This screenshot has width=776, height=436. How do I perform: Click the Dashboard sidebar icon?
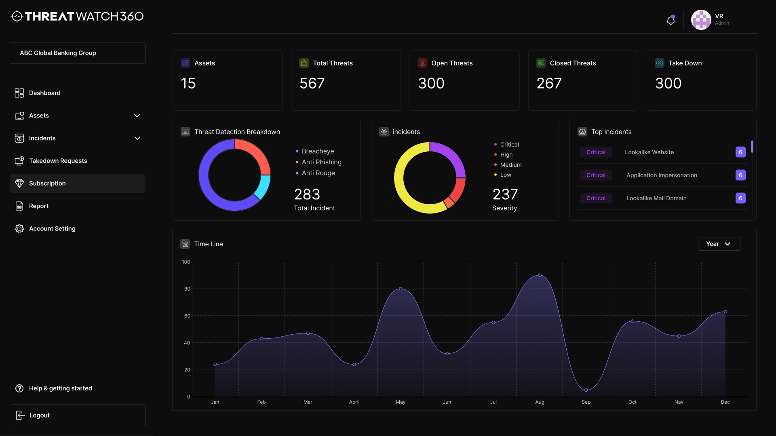pyautogui.click(x=19, y=93)
